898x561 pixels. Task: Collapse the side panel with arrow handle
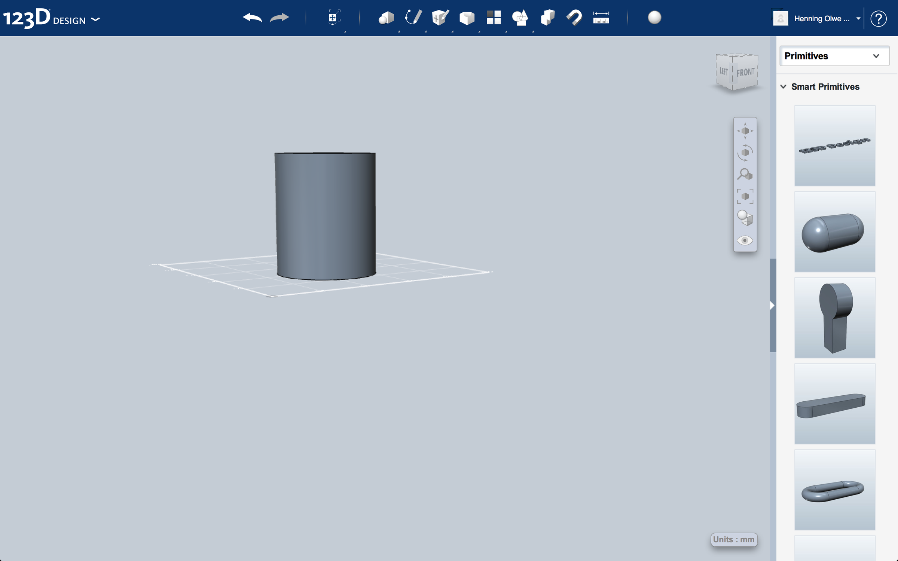click(x=773, y=306)
